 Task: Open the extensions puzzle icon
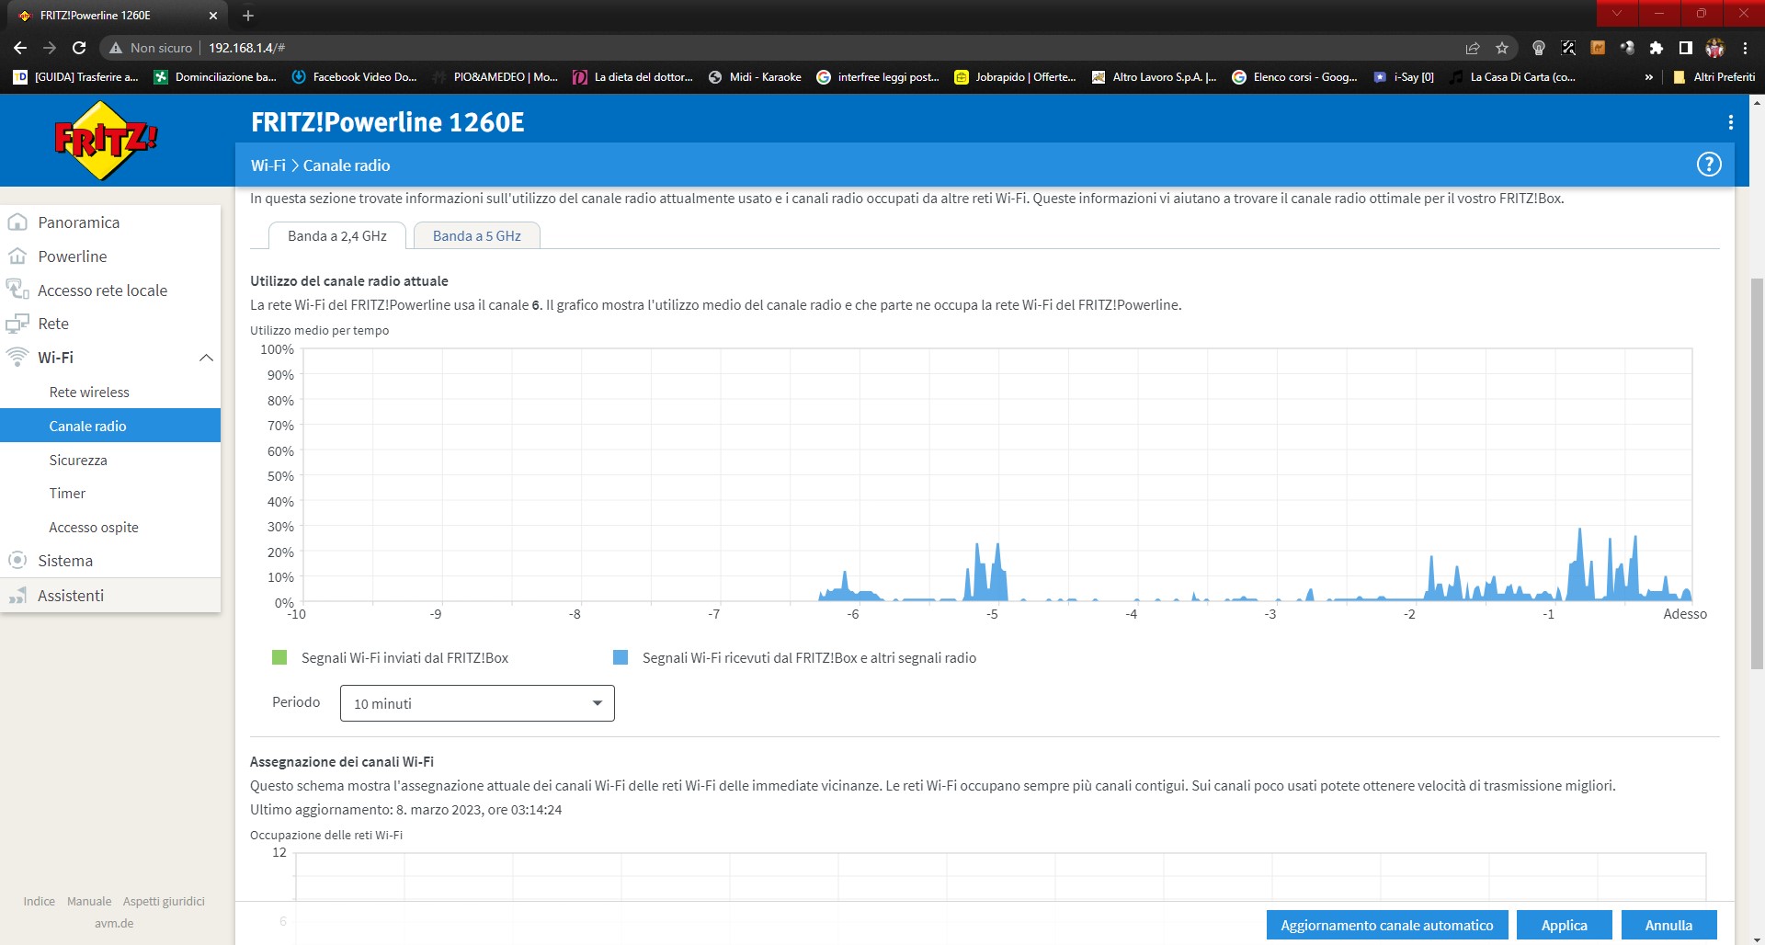(1656, 48)
